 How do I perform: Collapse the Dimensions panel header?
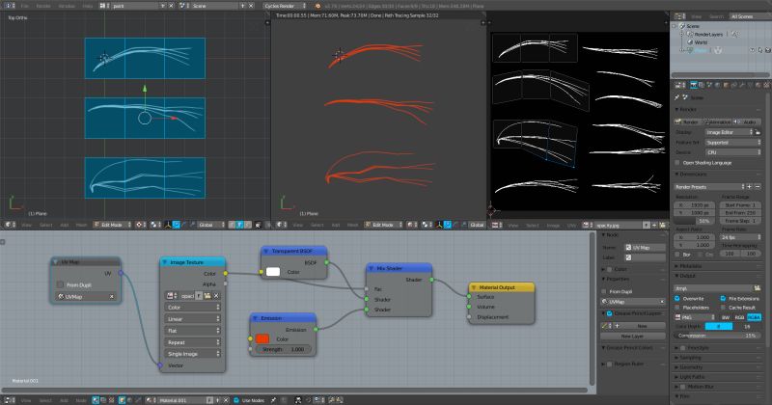coord(691,174)
